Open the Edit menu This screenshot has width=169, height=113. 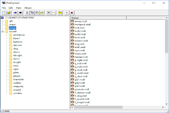click(11, 8)
